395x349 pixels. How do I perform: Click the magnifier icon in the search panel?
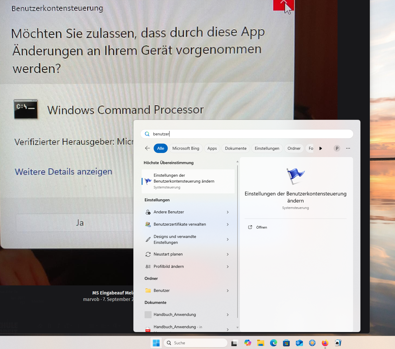tap(147, 134)
